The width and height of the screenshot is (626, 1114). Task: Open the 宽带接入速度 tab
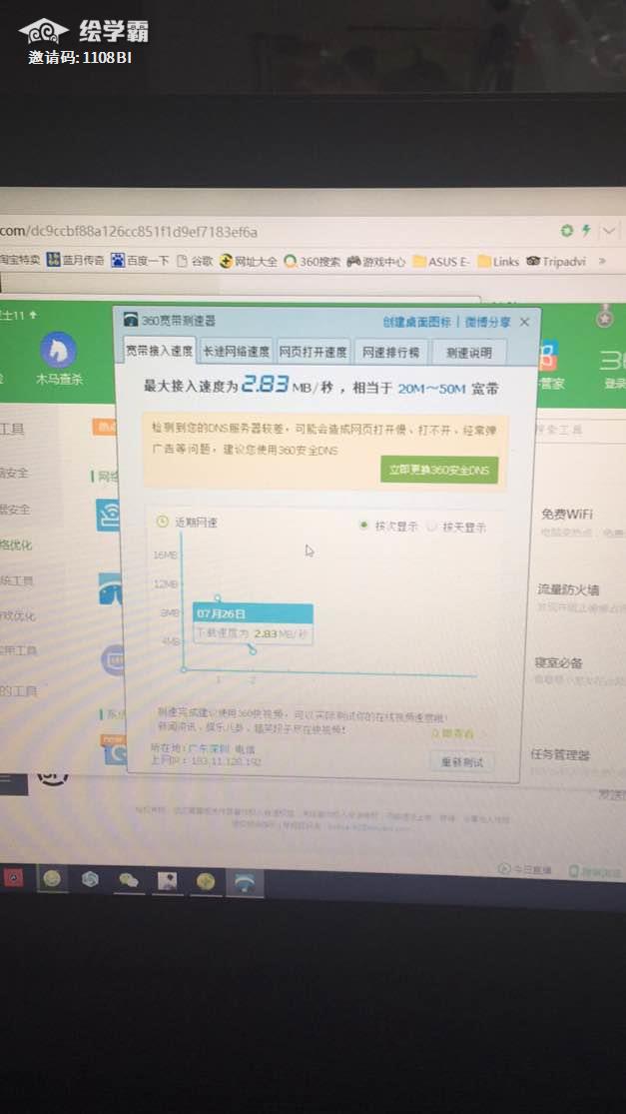point(160,351)
